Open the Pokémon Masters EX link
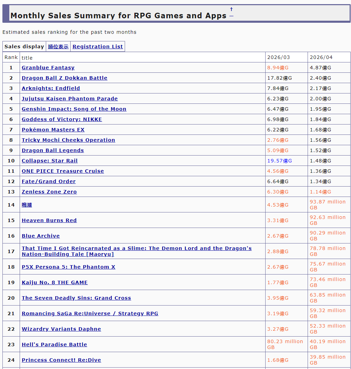Image resolution: width=351 pixels, height=369 pixels. click(x=53, y=130)
